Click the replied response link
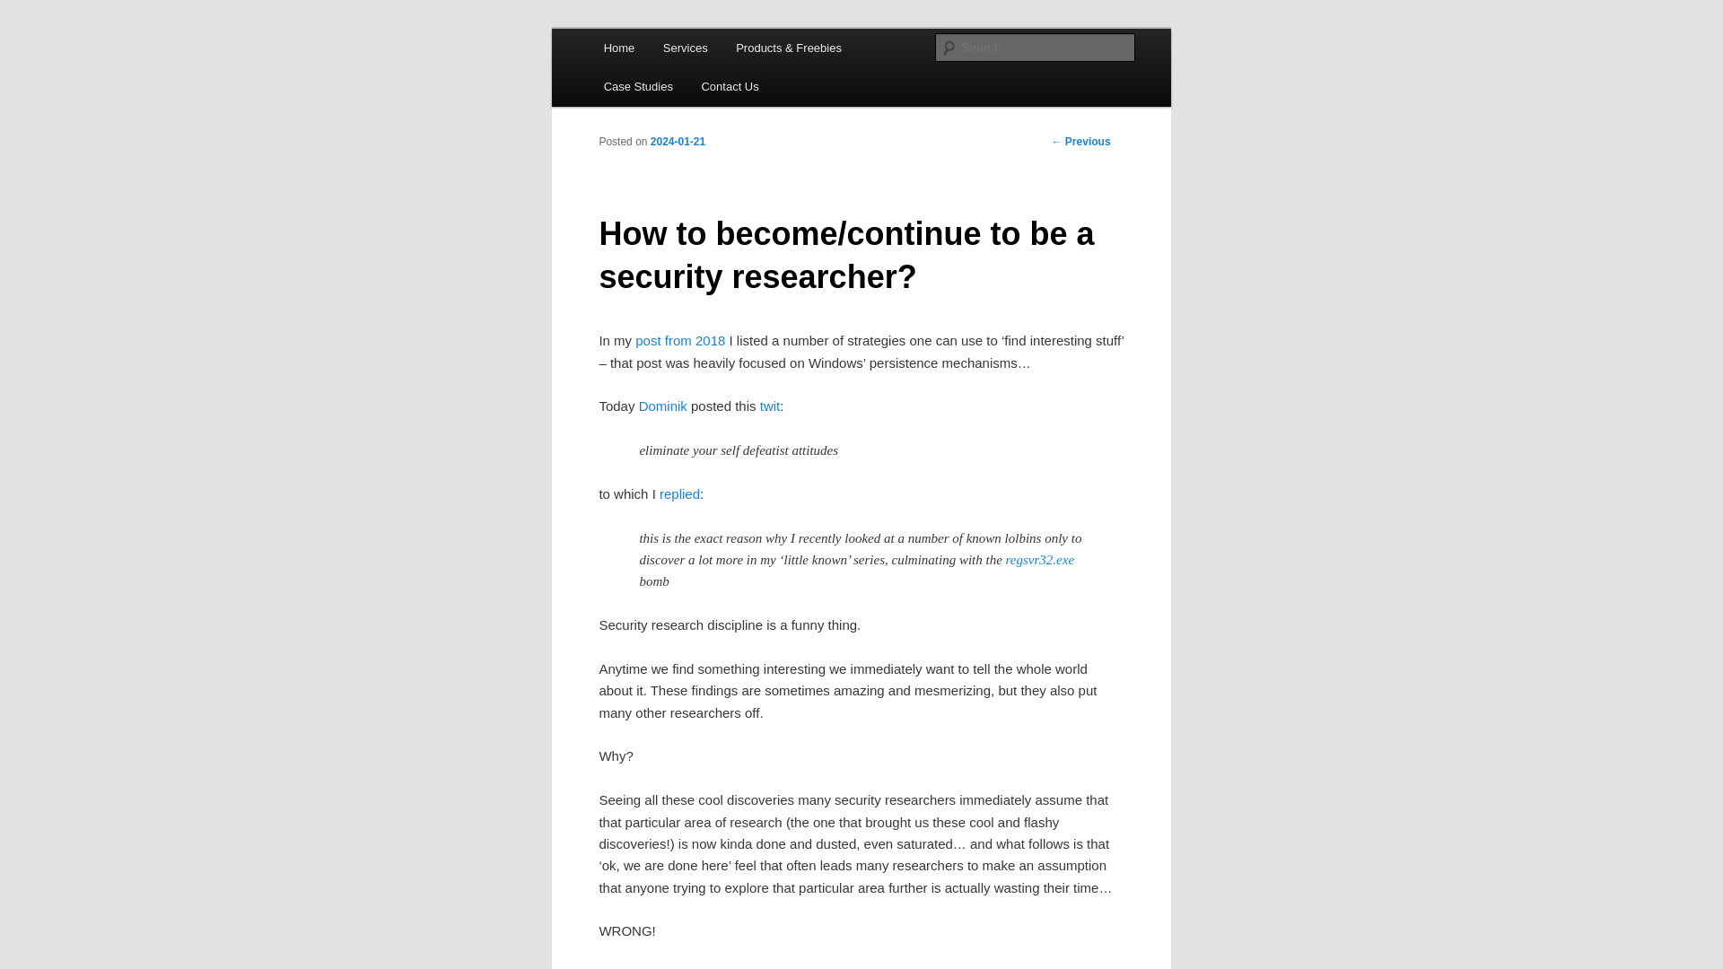This screenshot has width=1723, height=969. tap(679, 493)
